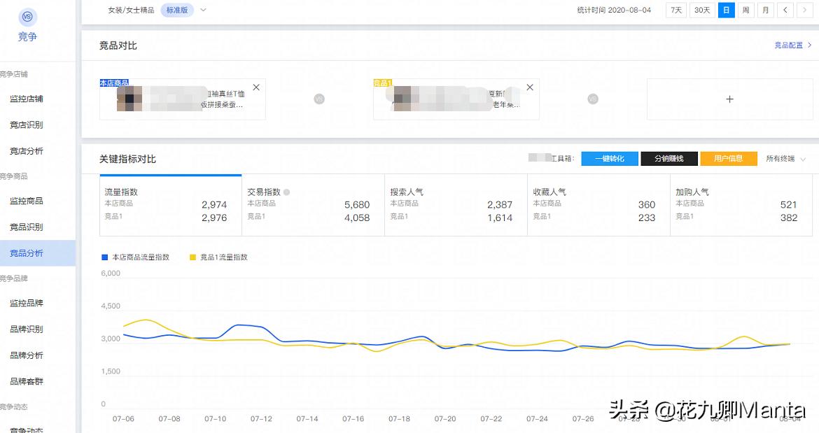Screen dimensions: 819x433
Task: Click the VS badge between product cards
Action: pyautogui.click(x=318, y=99)
